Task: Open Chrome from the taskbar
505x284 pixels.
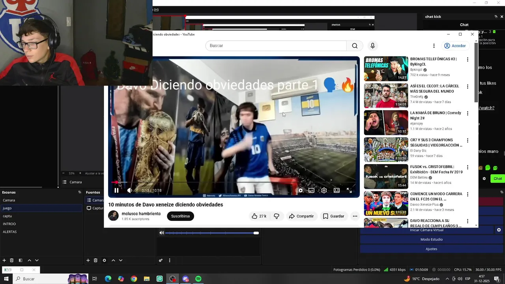Action: coord(134,279)
